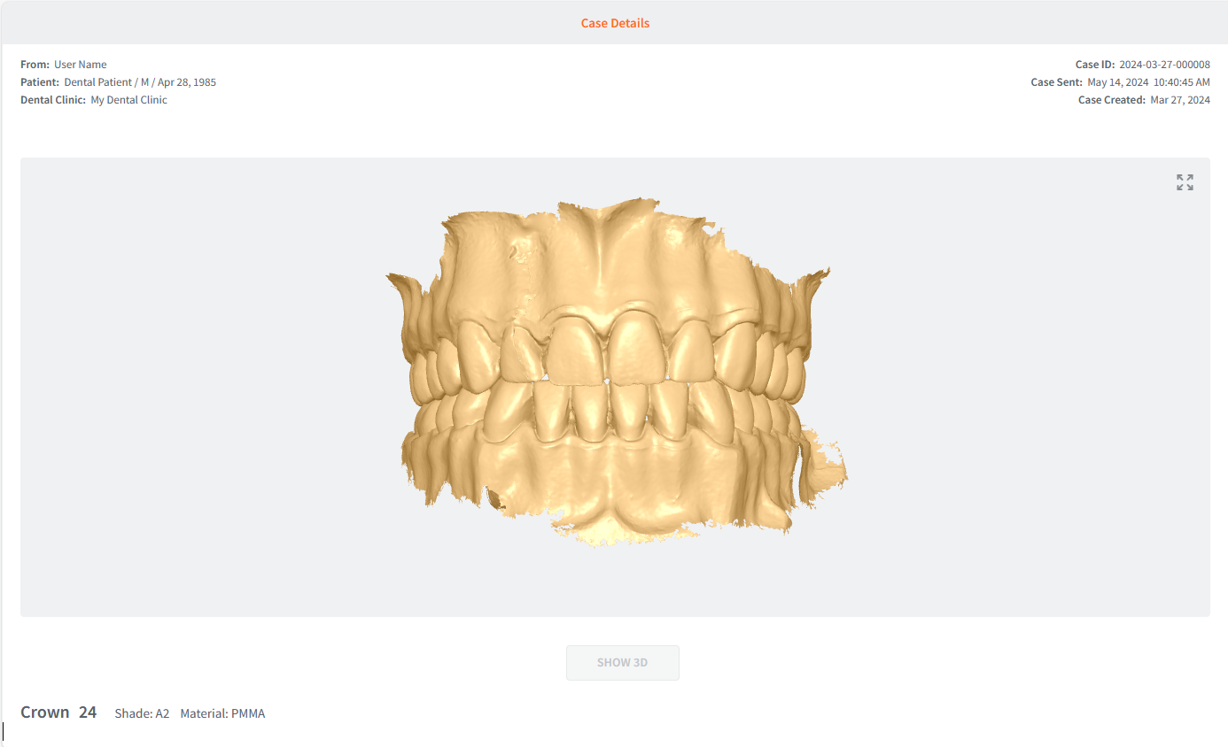Click the From: User Name field
Screen dimensions: 1228x747
[64, 65]
